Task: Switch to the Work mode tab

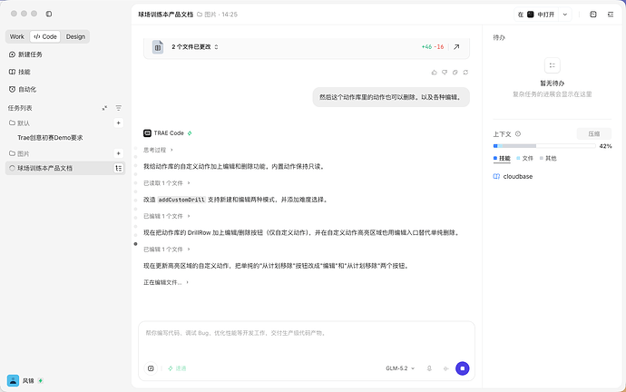Action: [x=17, y=36]
